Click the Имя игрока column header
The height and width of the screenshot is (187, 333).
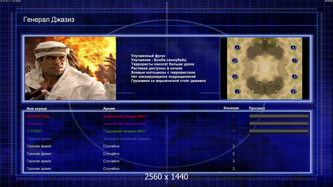pos(37,108)
